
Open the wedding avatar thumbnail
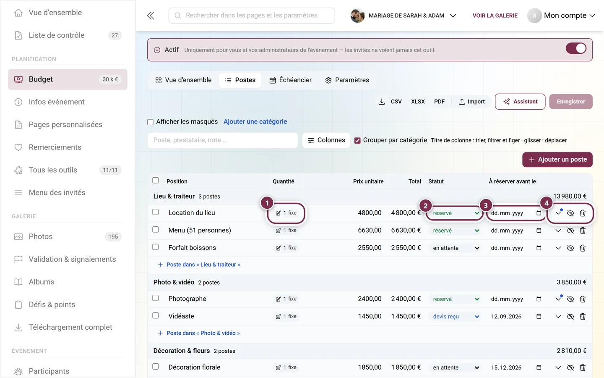point(357,16)
